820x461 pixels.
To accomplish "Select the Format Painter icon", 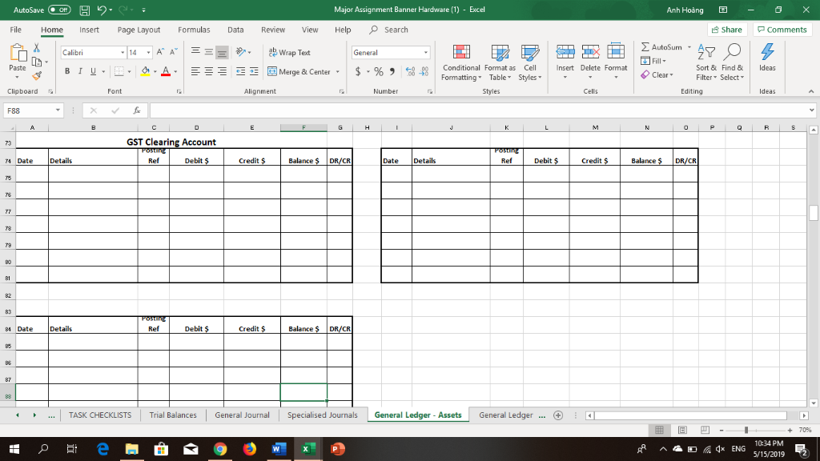I will (36, 75).
